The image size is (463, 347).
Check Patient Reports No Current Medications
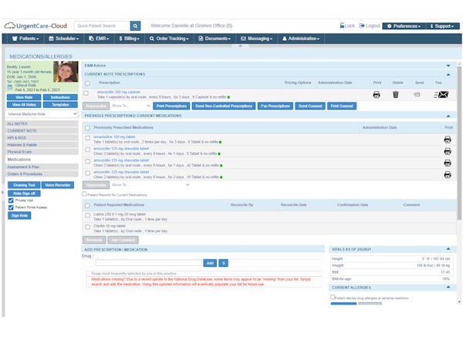(85, 194)
